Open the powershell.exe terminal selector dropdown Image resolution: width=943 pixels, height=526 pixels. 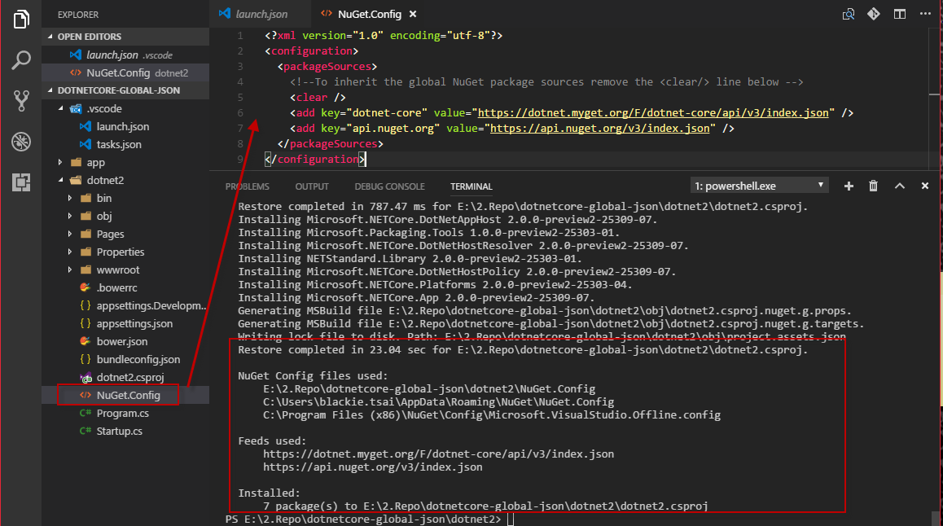[x=759, y=186]
